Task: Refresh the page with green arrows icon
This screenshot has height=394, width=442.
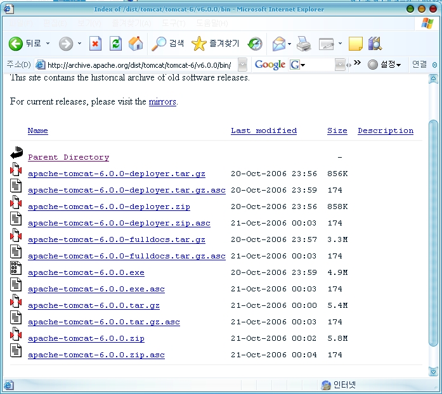Action: click(115, 44)
